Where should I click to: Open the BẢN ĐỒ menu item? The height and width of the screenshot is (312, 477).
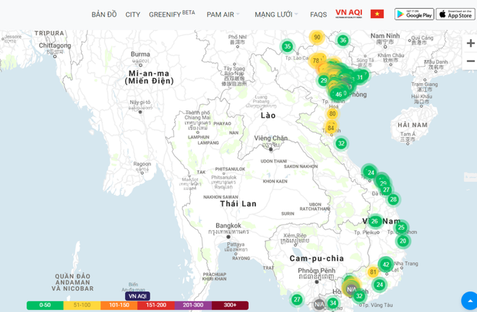coord(104,14)
